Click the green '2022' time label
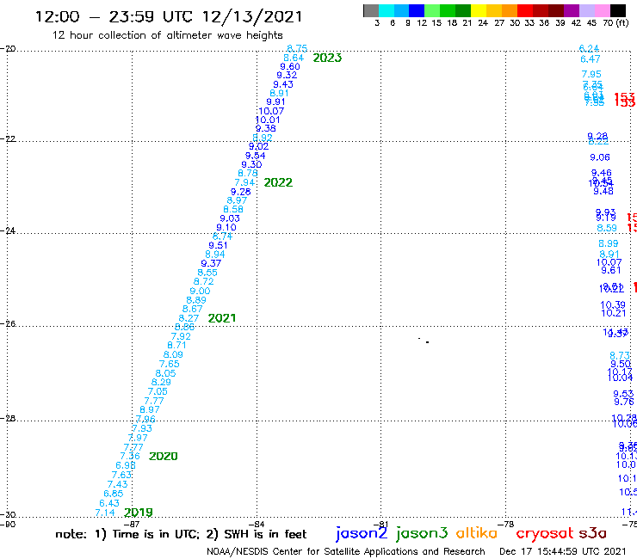Screen dimensions: 637x559 pyautogui.click(x=278, y=182)
